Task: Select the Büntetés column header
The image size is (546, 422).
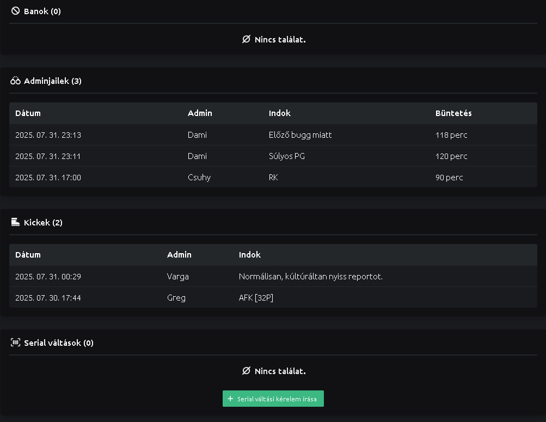Action: (453, 113)
